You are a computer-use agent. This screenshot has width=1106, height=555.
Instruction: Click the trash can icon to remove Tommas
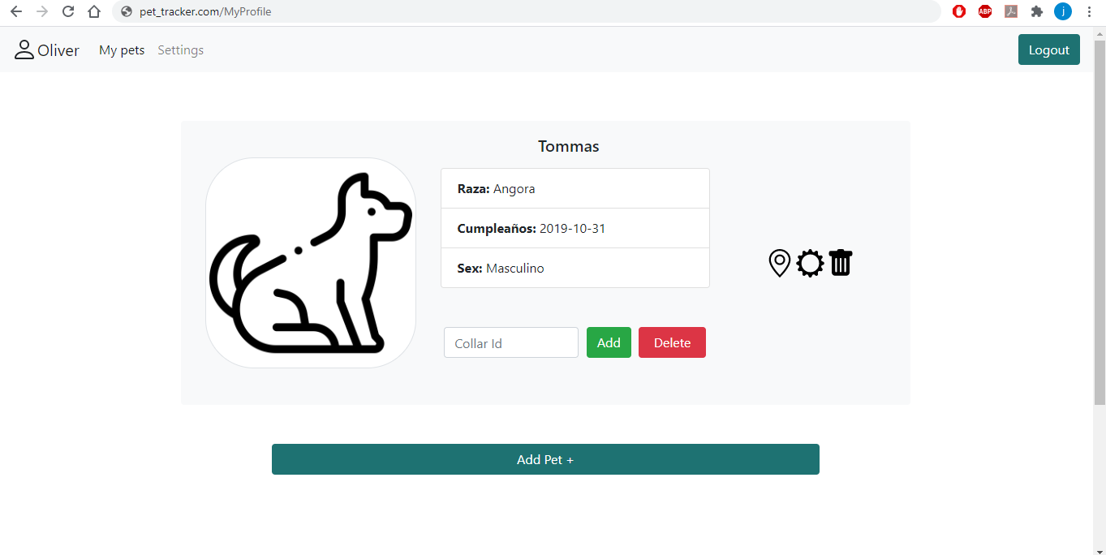(841, 262)
